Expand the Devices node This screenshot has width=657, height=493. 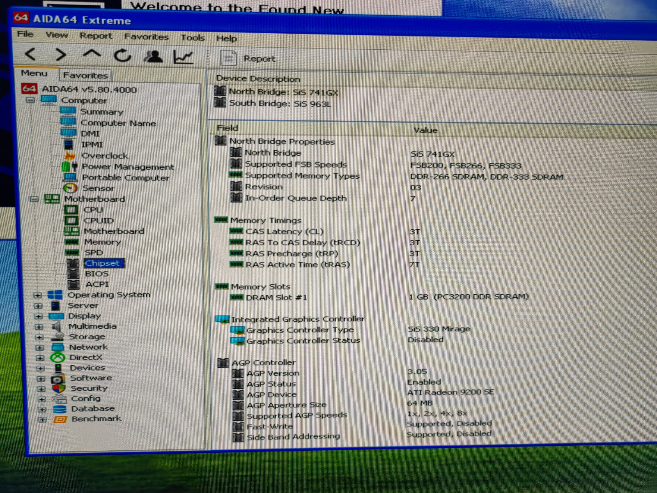41,369
